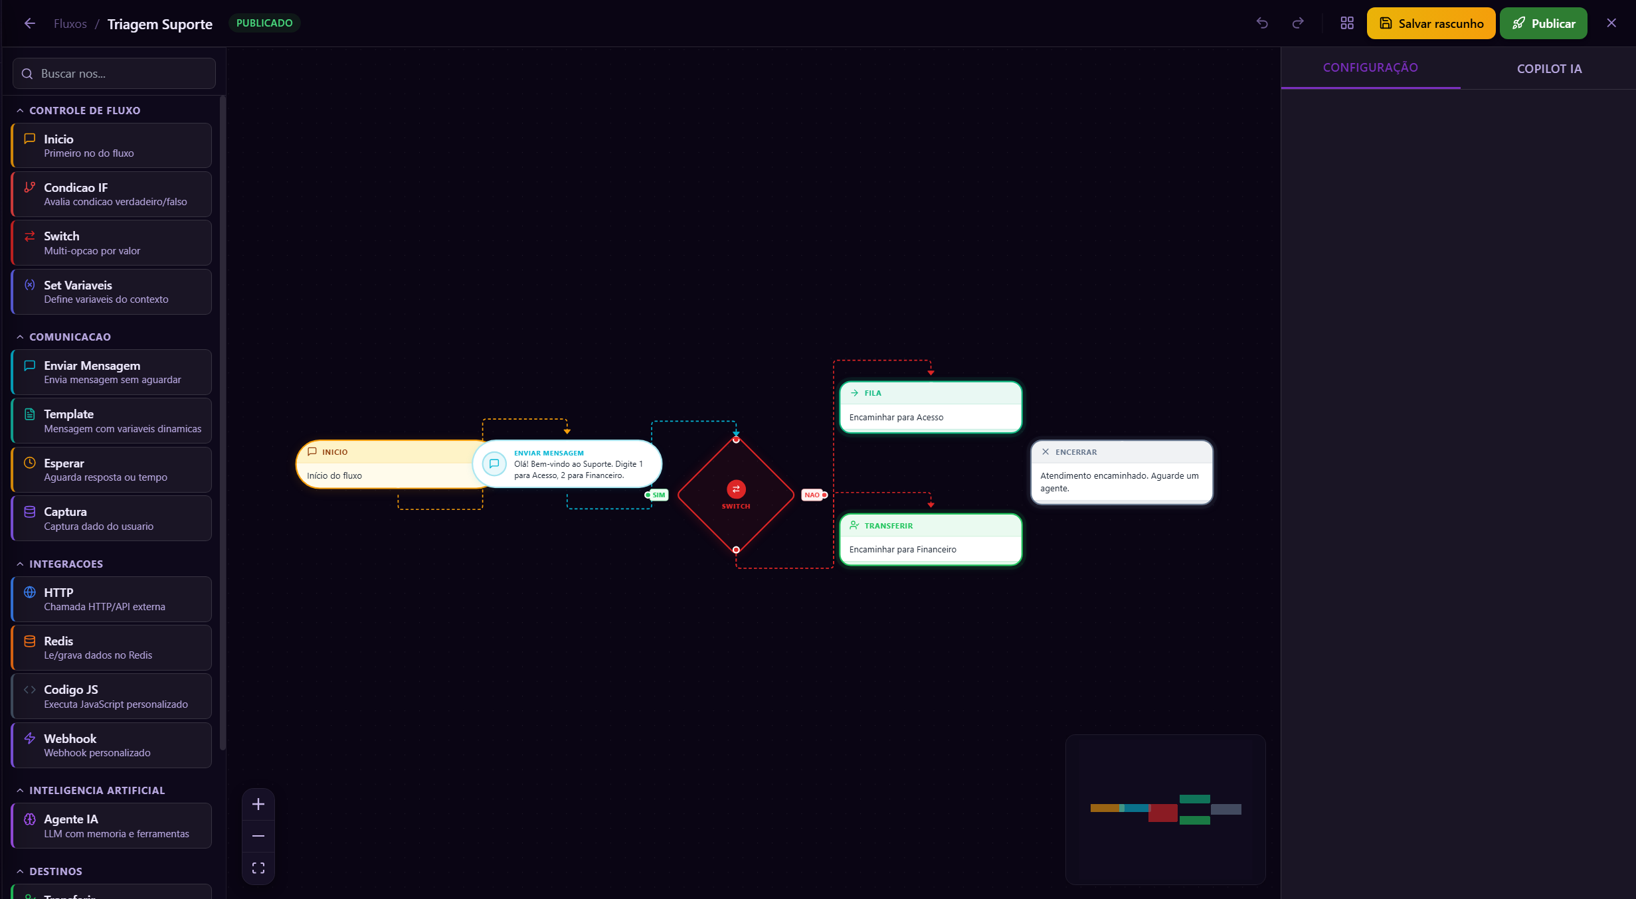Click the canvas minimap
The image size is (1636, 899).
pyautogui.click(x=1166, y=809)
